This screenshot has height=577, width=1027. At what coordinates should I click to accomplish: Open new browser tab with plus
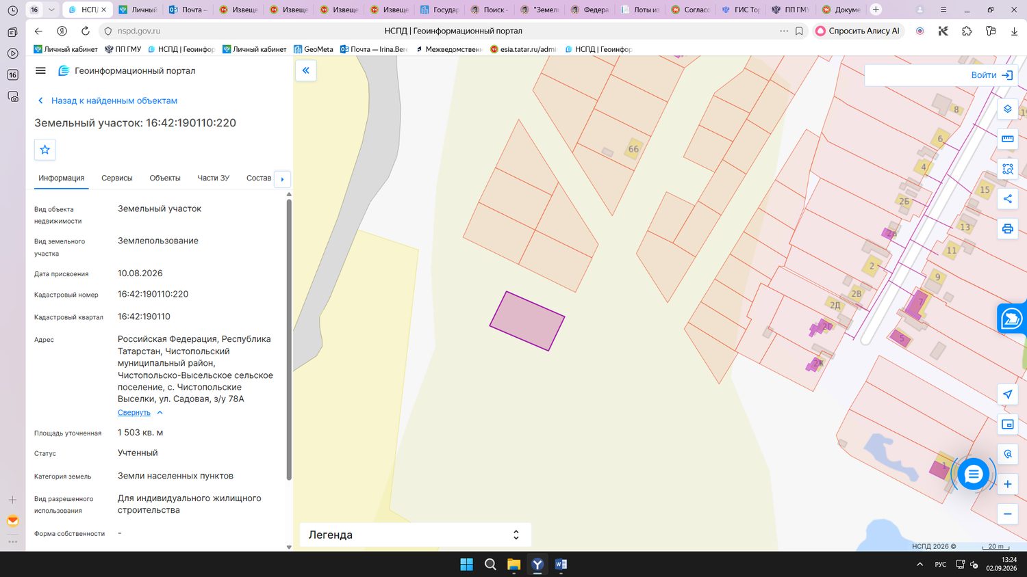(x=876, y=10)
